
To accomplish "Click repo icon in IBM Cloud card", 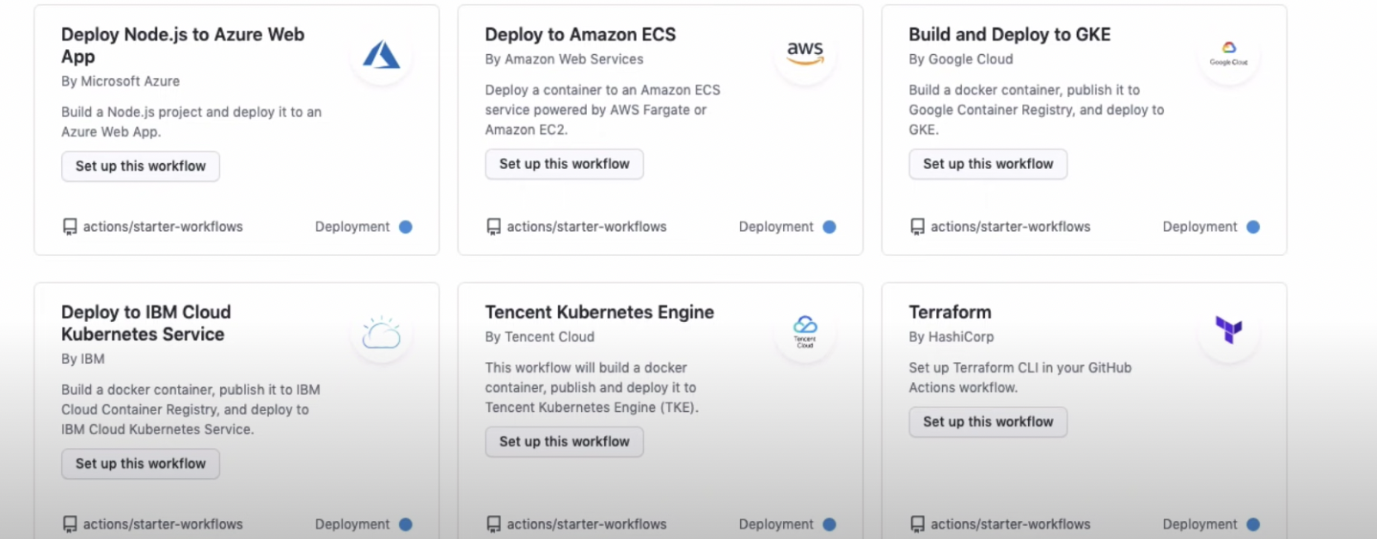I will pyautogui.click(x=70, y=524).
